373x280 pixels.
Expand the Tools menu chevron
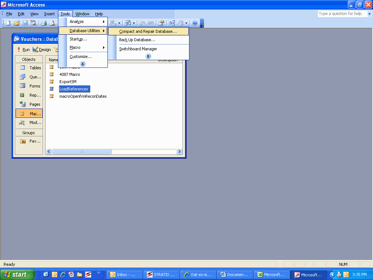click(83, 64)
